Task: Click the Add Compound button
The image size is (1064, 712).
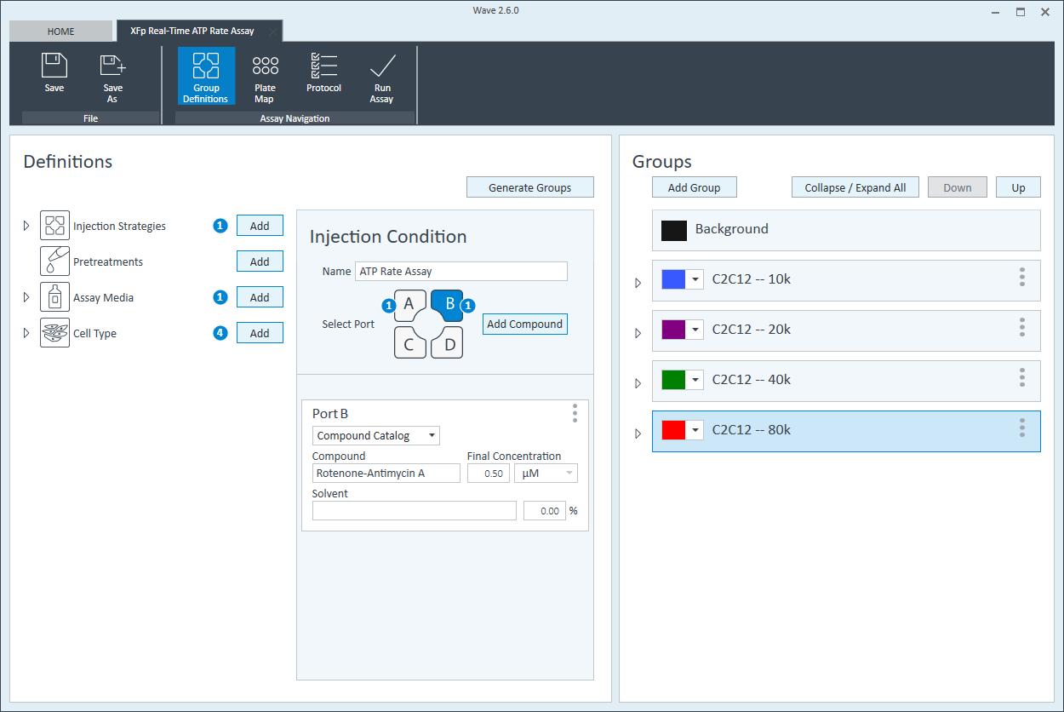Action: click(524, 324)
